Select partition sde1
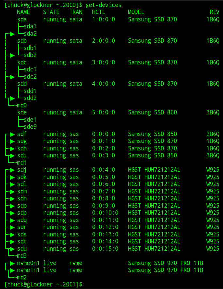This screenshot has height=289, width=223. click(30, 120)
